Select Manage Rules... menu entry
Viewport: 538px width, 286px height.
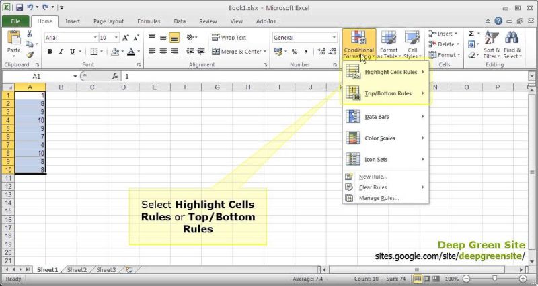coord(385,198)
